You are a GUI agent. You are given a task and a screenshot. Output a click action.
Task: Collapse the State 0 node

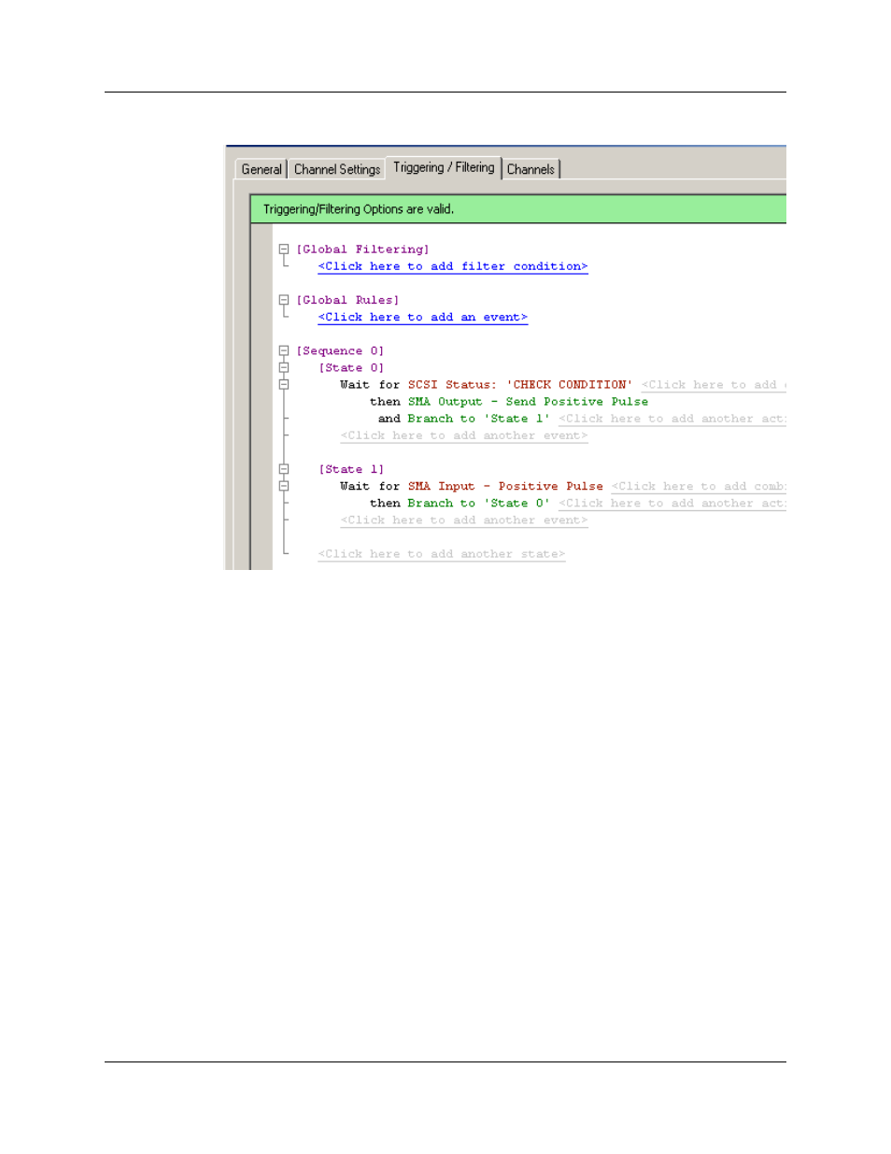click(284, 368)
